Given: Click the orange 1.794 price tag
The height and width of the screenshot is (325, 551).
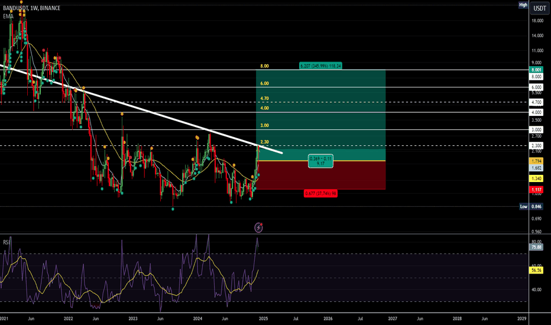Looking at the screenshot, I should pos(536,161).
